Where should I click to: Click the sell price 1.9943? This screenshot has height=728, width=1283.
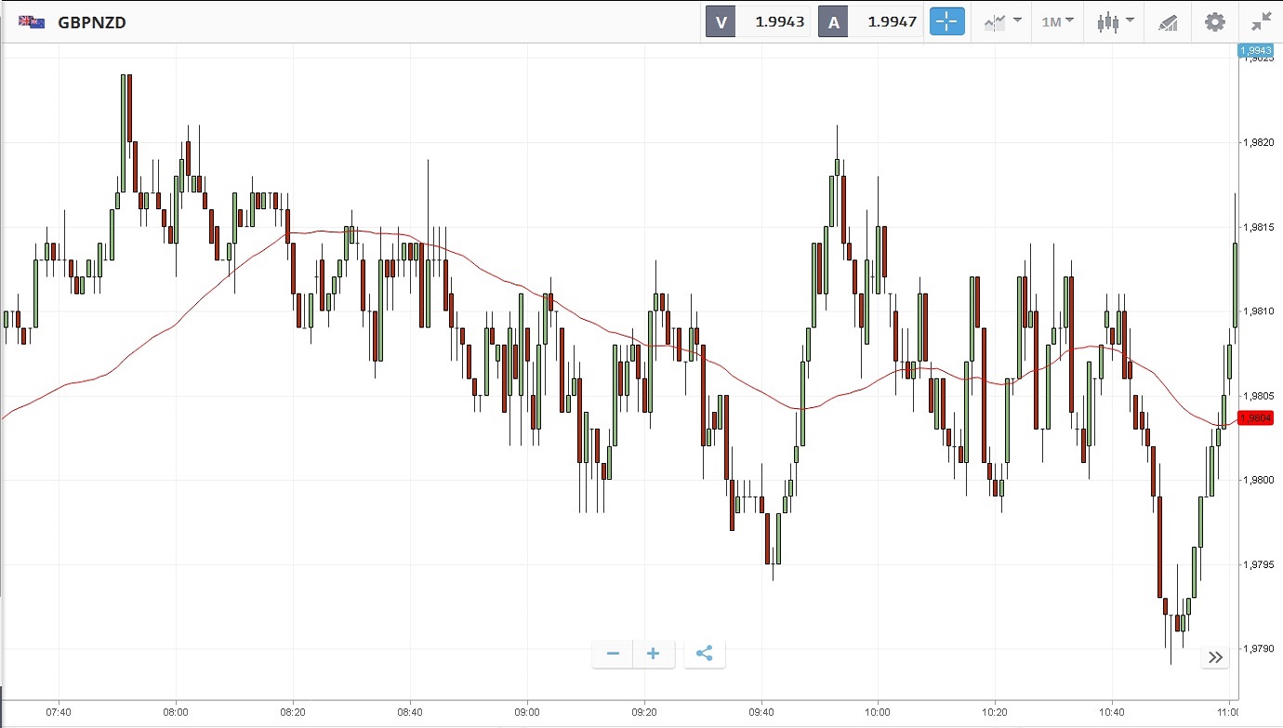(x=779, y=22)
